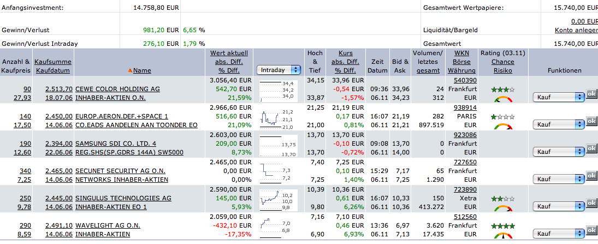Screen dimensions: 598x244
Task: Open the Kauf dropdown for Secunet Security
Action: pos(558,178)
